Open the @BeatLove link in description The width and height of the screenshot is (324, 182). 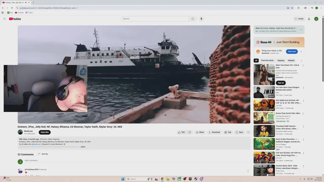(36, 144)
